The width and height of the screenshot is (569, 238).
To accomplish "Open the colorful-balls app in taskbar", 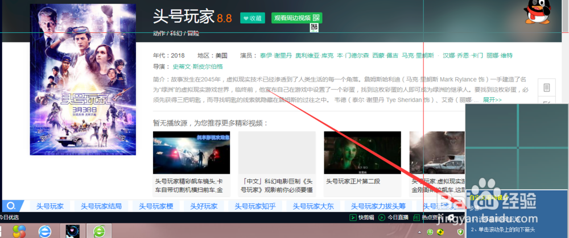I will pyautogui.click(x=19, y=231).
